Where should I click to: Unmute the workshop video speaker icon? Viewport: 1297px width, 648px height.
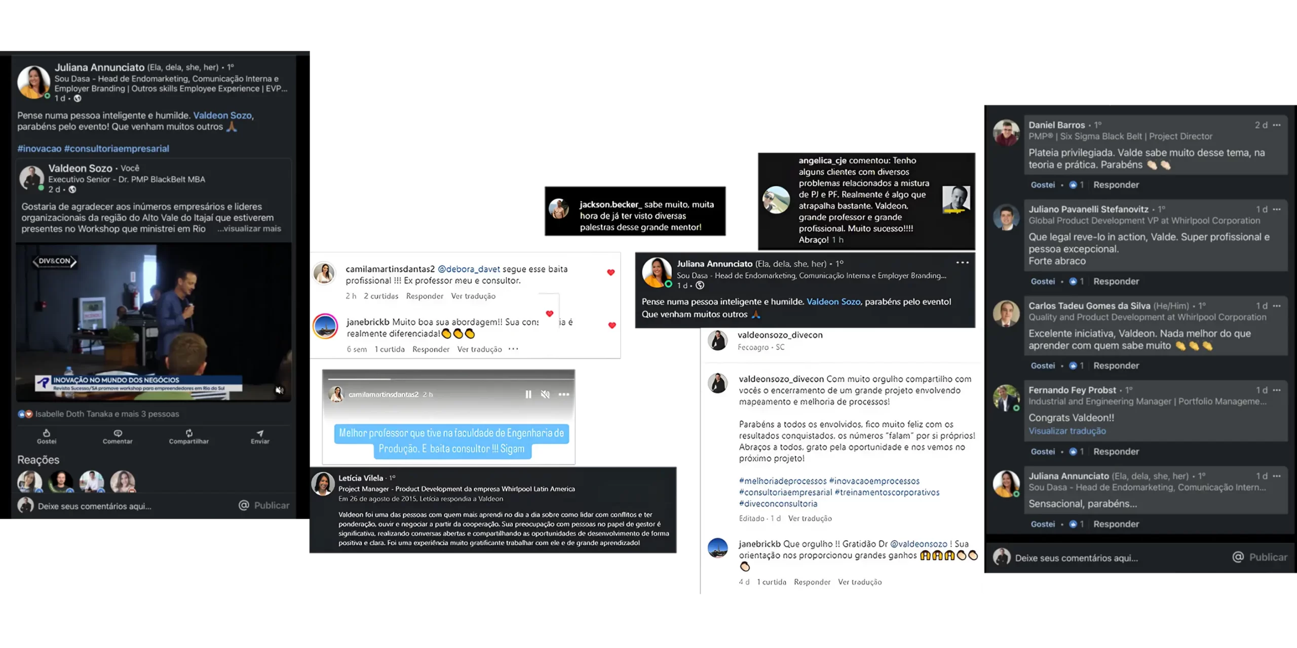tap(279, 390)
